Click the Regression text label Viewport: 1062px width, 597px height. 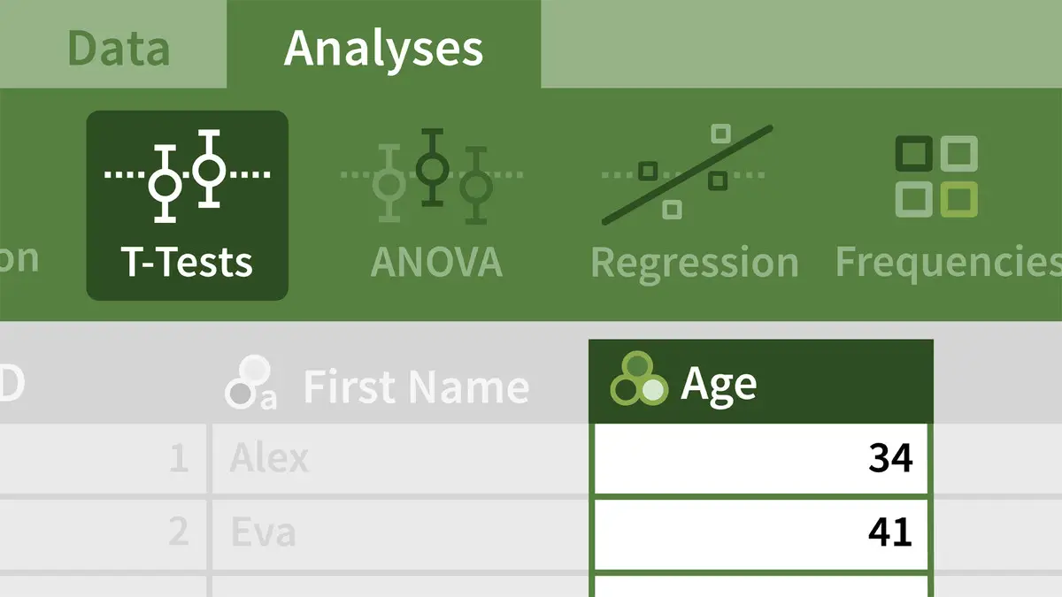point(694,263)
